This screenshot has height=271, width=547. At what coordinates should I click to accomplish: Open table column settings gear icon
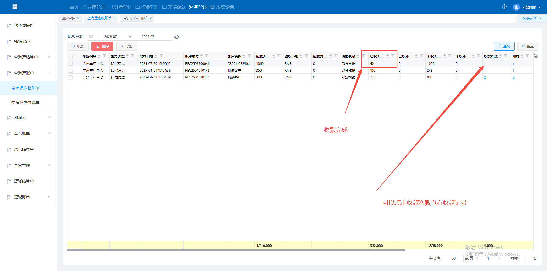pos(536,56)
